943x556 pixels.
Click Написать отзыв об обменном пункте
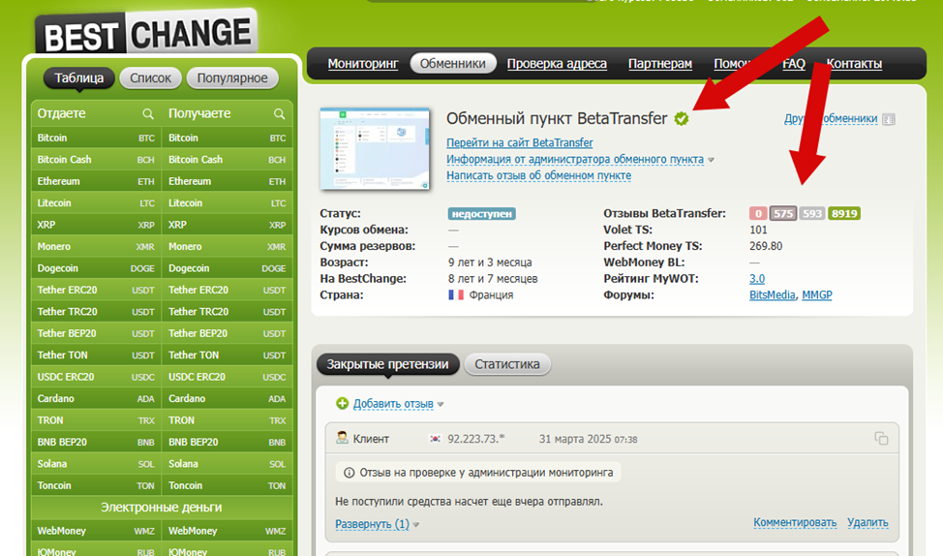[539, 175]
